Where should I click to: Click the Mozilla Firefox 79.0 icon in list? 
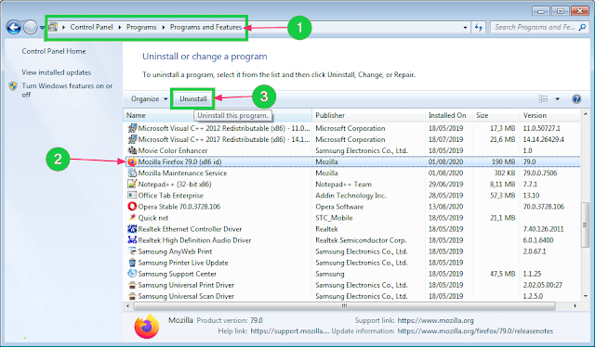[x=132, y=161]
